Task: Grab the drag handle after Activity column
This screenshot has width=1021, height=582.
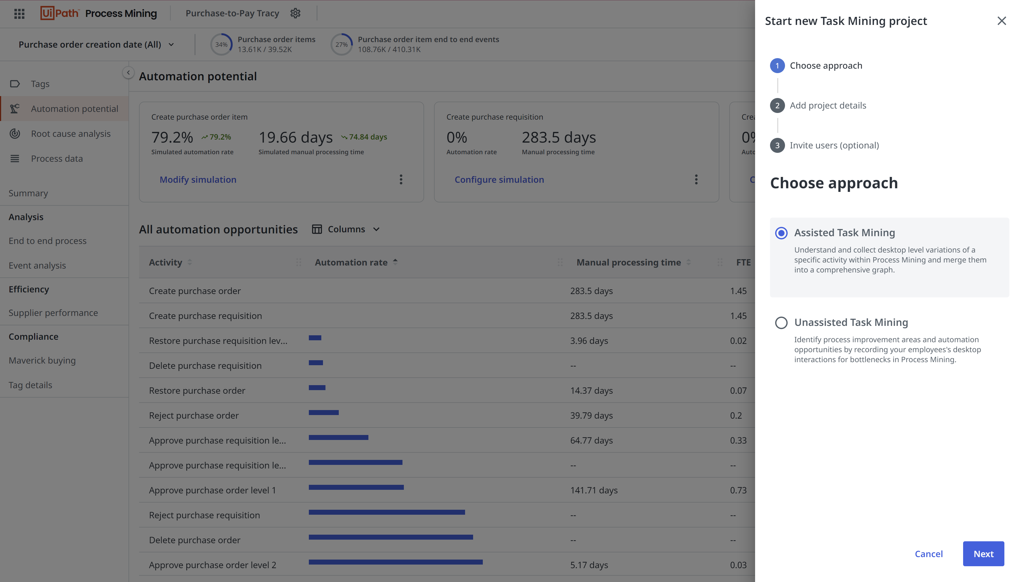Action: (298, 262)
